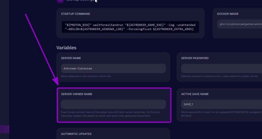Click the SERVER NAME label
The image size is (262, 139).
pyautogui.click(x=71, y=58)
